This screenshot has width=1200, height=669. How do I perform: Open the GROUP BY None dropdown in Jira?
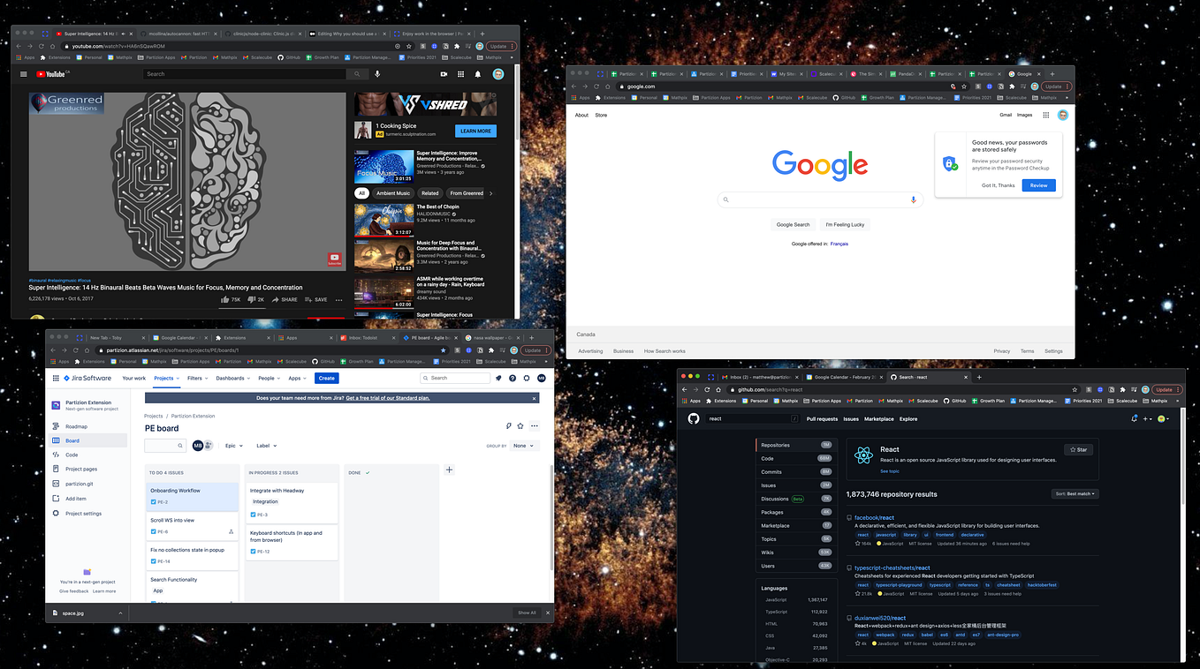coord(523,446)
